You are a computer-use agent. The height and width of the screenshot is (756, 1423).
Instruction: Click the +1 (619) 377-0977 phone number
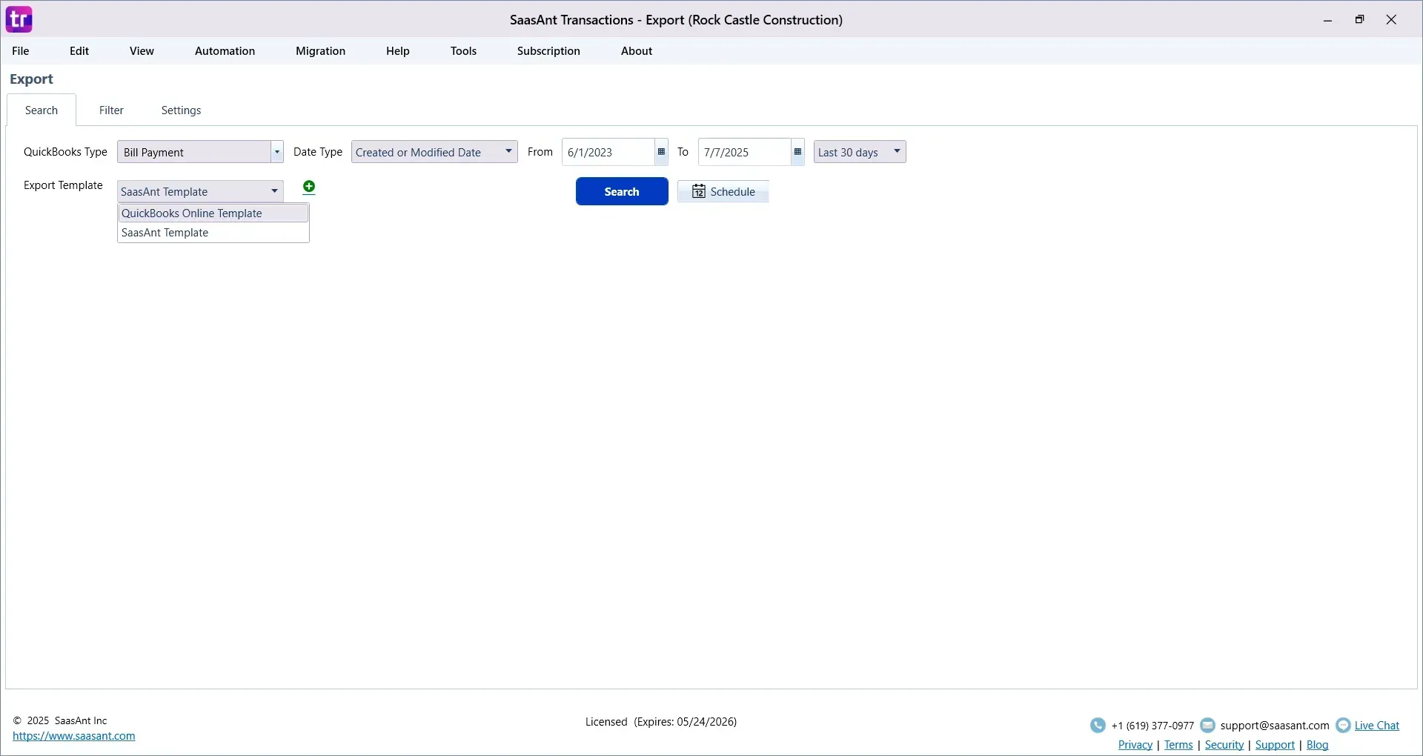pos(1152,726)
